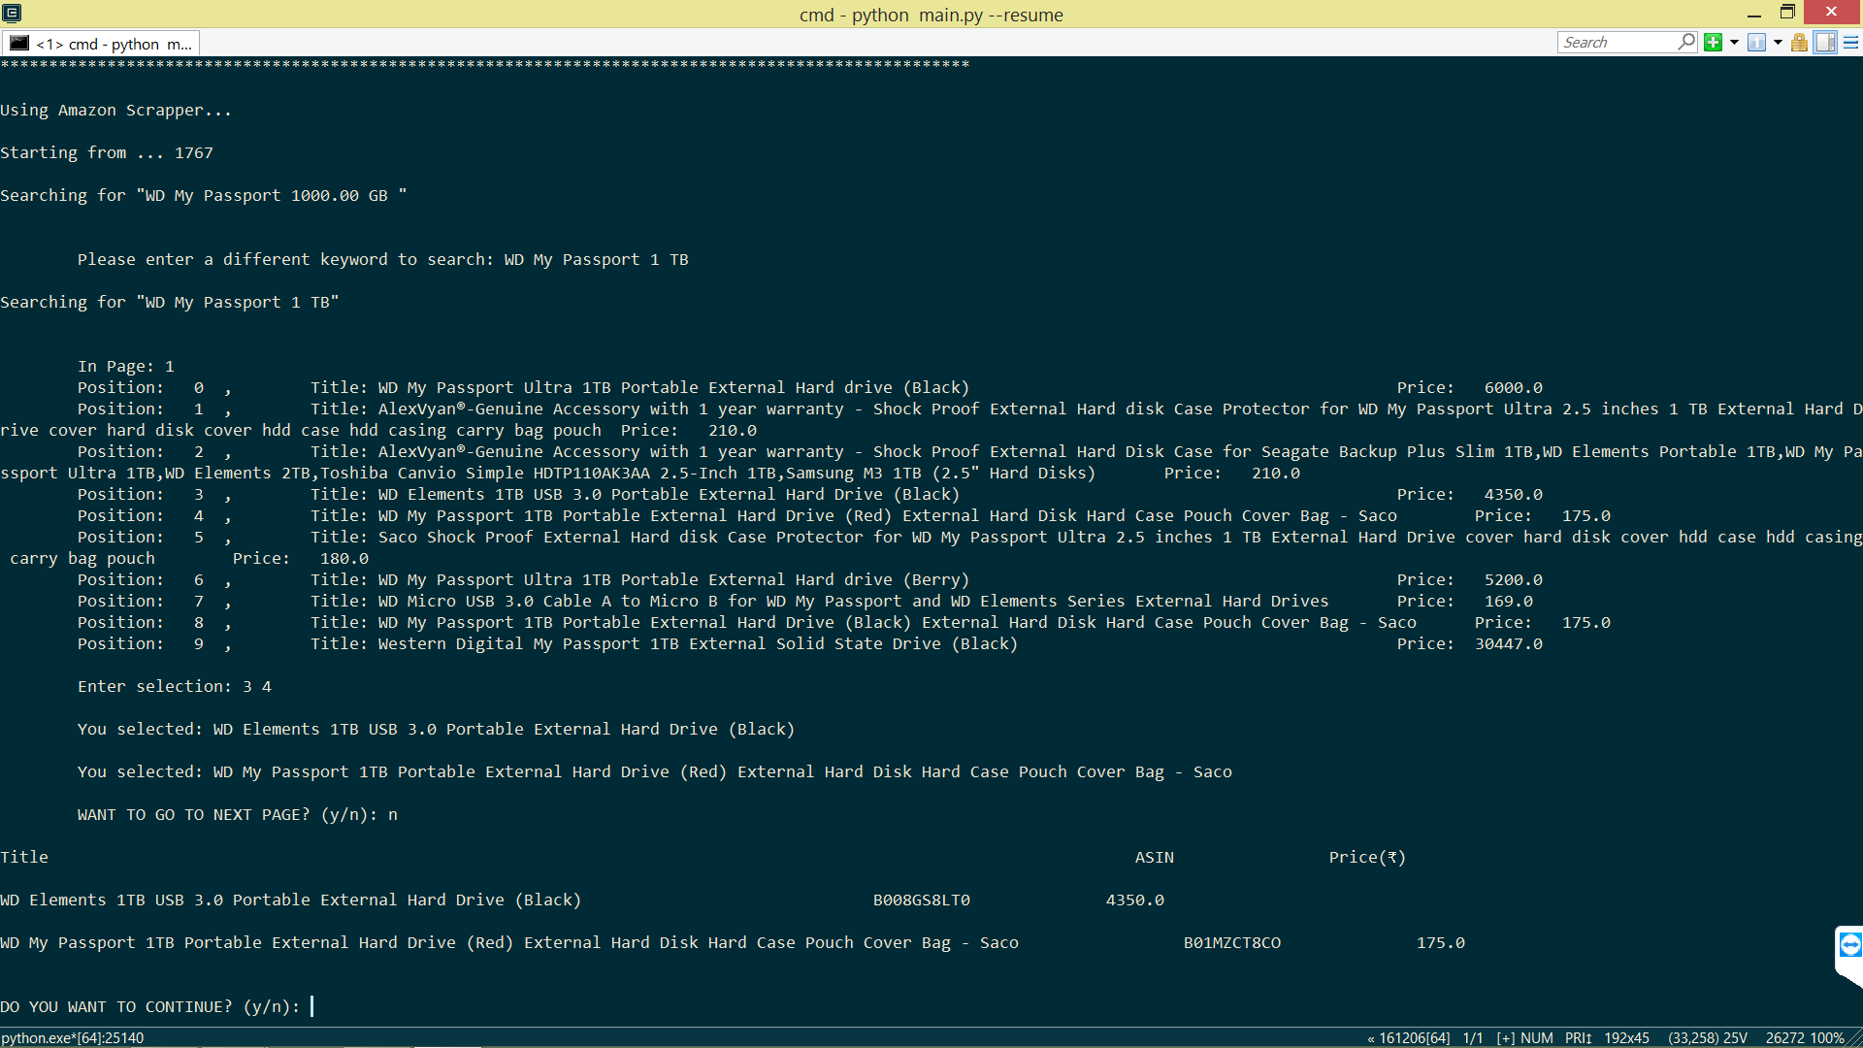
Task: Open the console list dropdown arrow beside the '1'
Action: point(1778,43)
